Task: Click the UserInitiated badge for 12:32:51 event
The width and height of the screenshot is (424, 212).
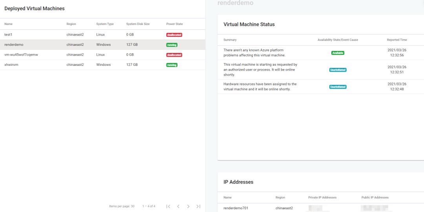Action: (338, 70)
